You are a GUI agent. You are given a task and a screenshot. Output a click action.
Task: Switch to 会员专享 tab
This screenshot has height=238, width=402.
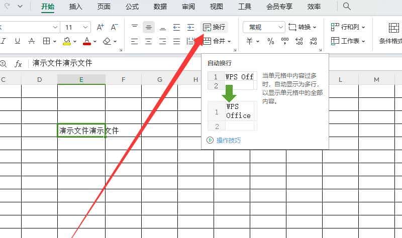279,7
